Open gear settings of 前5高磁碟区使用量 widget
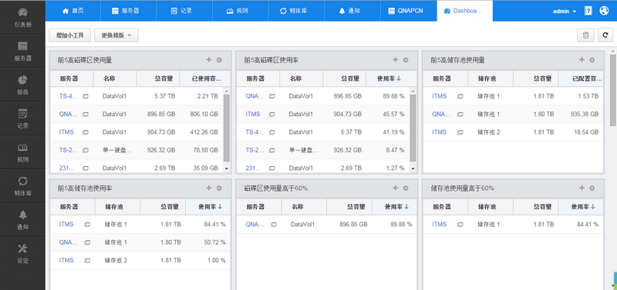The image size is (617, 290). [x=219, y=60]
